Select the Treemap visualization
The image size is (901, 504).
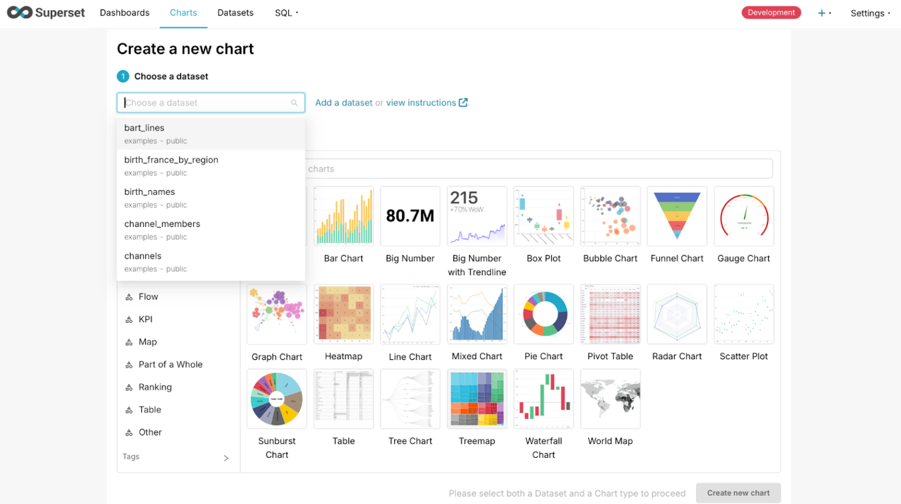tap(476, 399)
